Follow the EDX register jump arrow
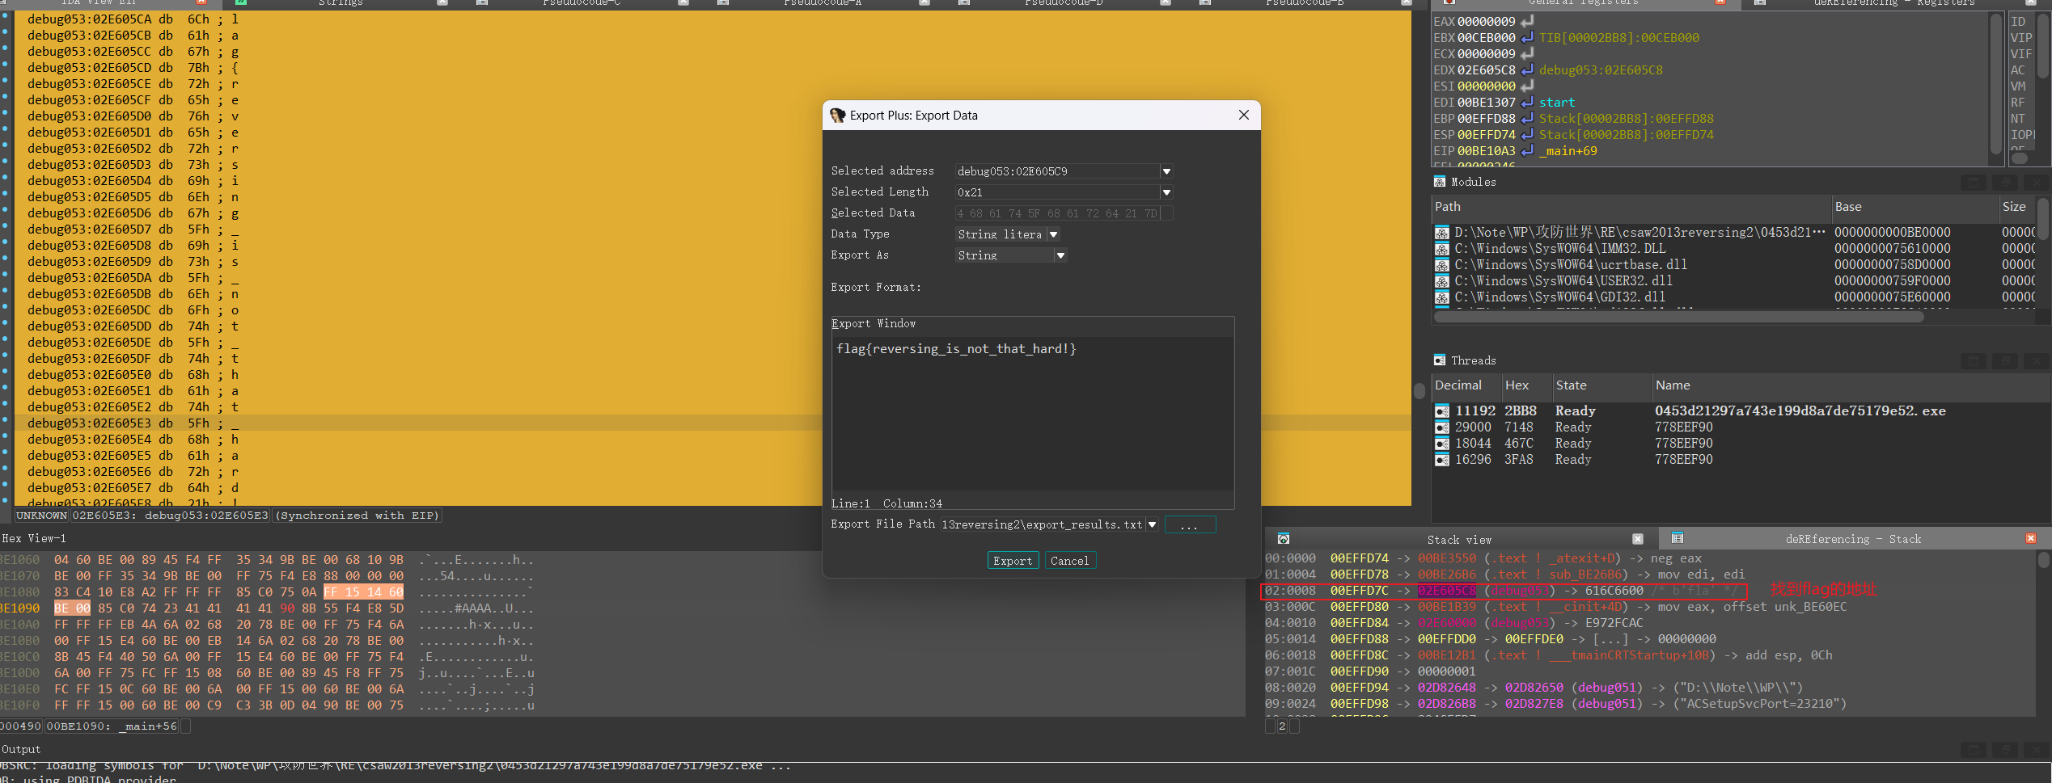The width and height of the screenshot is (2052, 783). click(x=1527, y=69)
